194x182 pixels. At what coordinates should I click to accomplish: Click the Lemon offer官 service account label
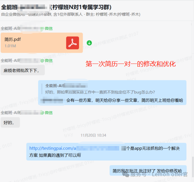(170, 175)
